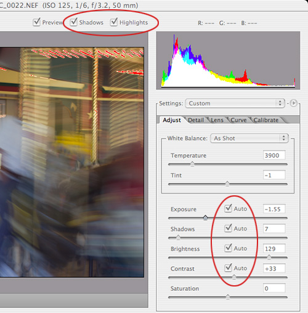Click the Tint slider handle
Screen dimensions: 308x313
point(227,184)
